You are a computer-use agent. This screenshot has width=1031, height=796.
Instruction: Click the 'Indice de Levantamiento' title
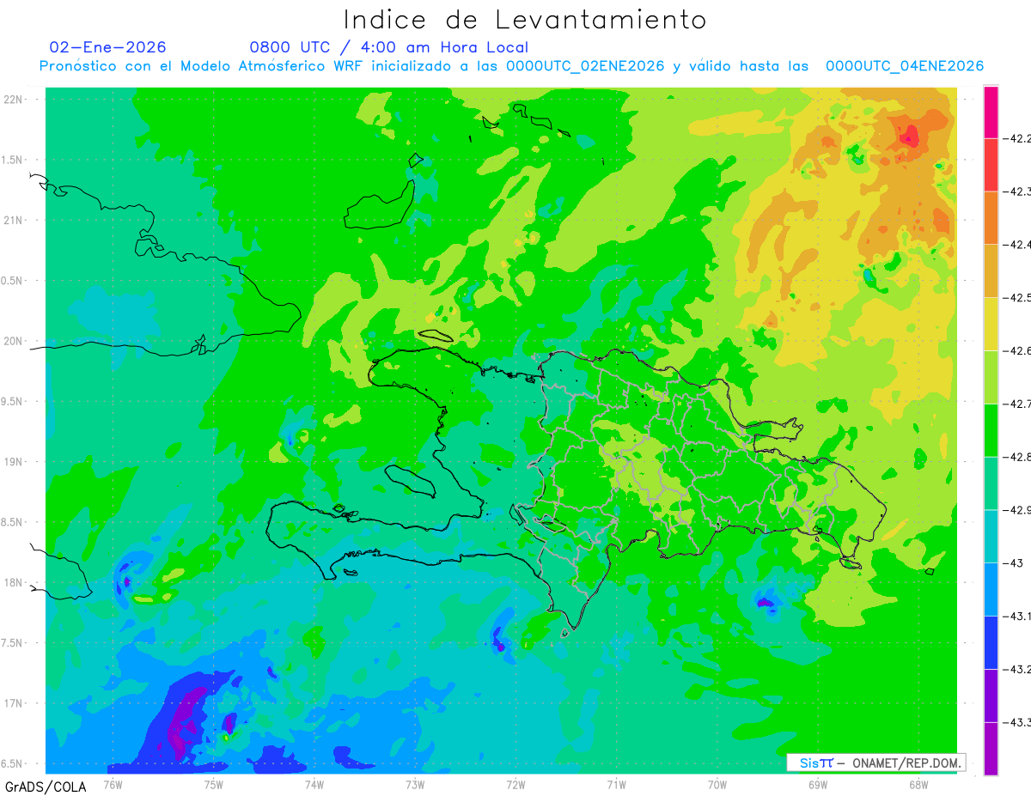[525, 20]
